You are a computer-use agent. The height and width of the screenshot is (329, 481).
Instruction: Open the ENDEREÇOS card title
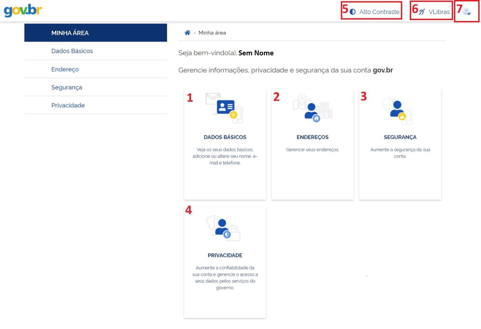pos(312,137)
